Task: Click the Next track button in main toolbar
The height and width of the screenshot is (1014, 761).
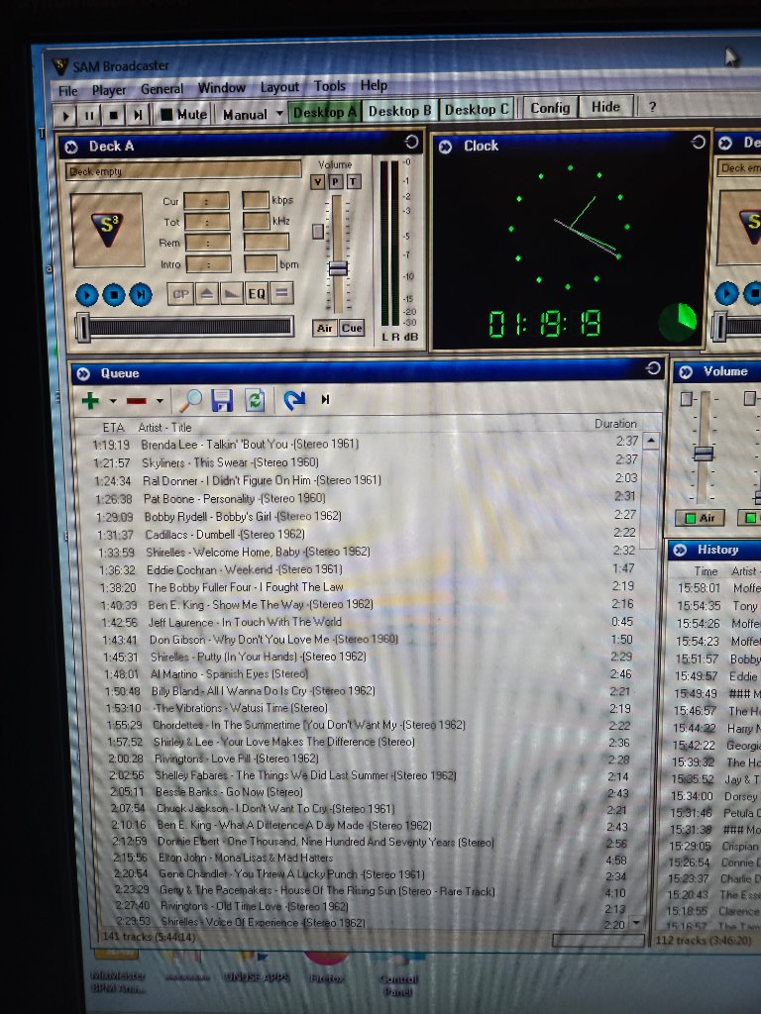Action: pyautogui.click(x=137, y=115)
